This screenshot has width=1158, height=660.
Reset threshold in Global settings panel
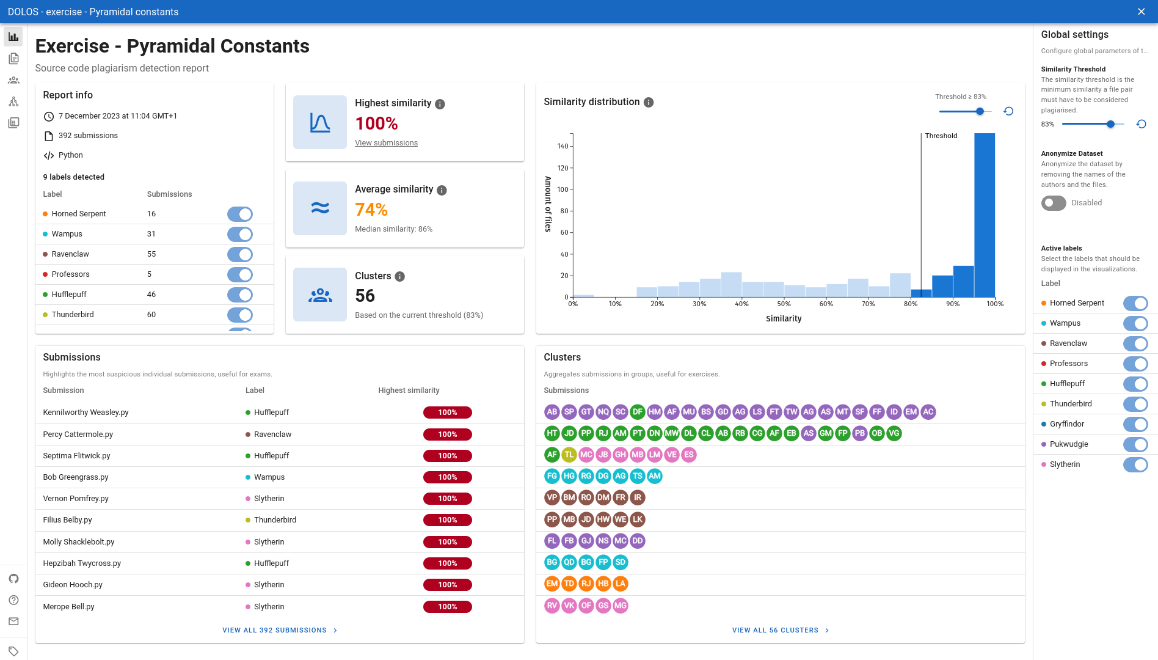tap(1141, 124)
